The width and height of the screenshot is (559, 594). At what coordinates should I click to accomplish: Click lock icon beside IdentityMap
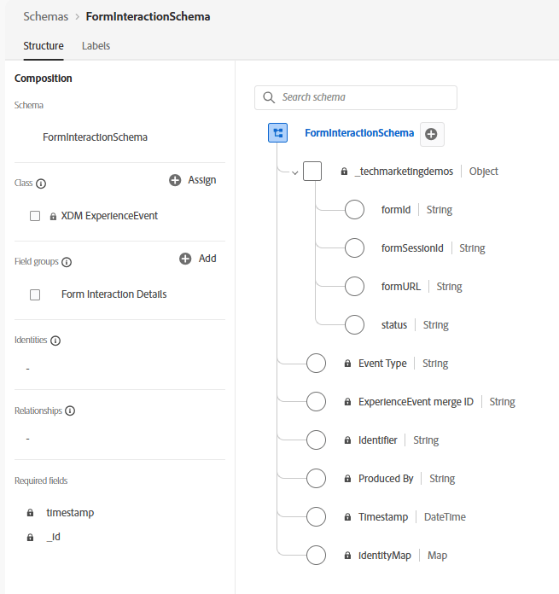click(347, 556)
